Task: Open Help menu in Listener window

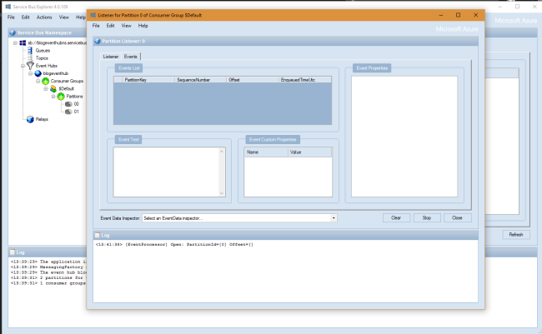Action: click(143, 26)
